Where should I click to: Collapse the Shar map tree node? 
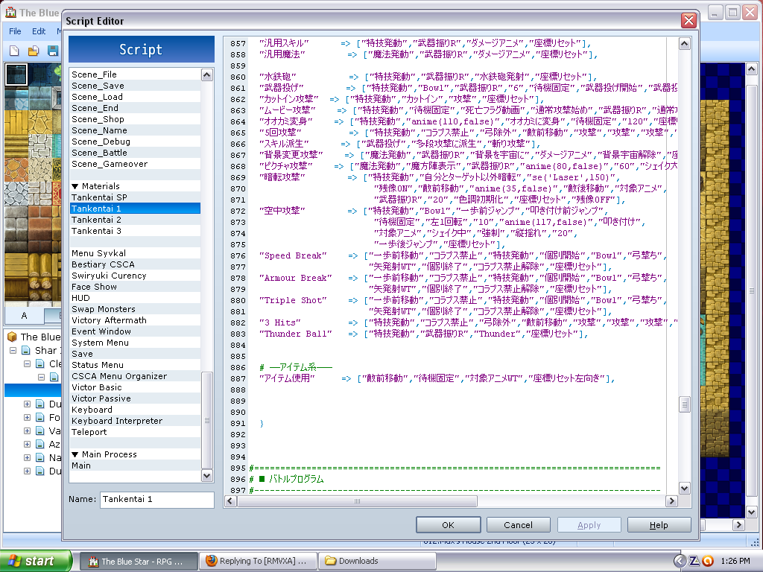tap(13, 350)
